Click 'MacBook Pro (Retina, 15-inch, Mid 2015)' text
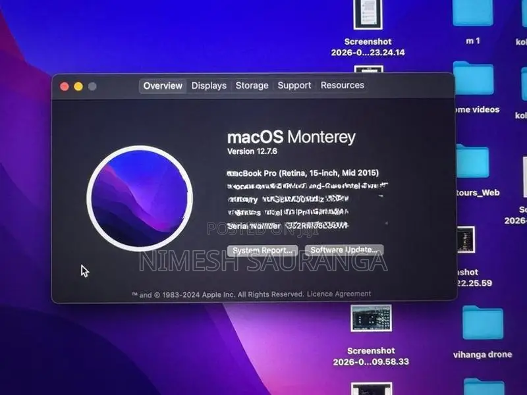The image size is (527, 395). pyautogui.click(x=303, y=173)
